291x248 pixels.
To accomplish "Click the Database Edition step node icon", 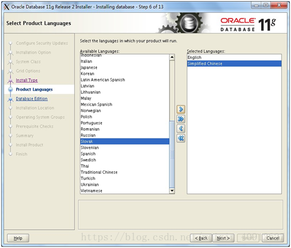I will (10, 99).
